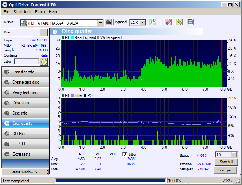
Task: Click the Label input field
Action: point(26,61)
